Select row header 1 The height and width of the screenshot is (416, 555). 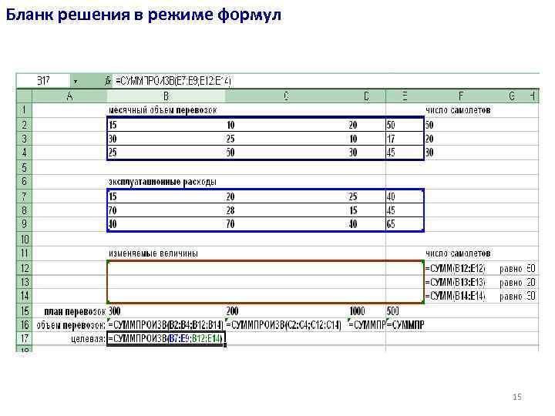click(25, 110)
